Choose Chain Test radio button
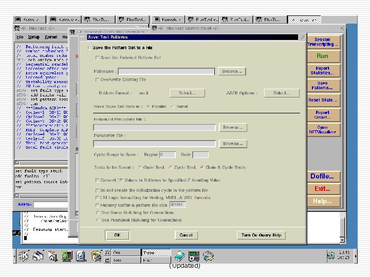The height and width of the screenshot is (277, 370). click(x=140, y=167)
